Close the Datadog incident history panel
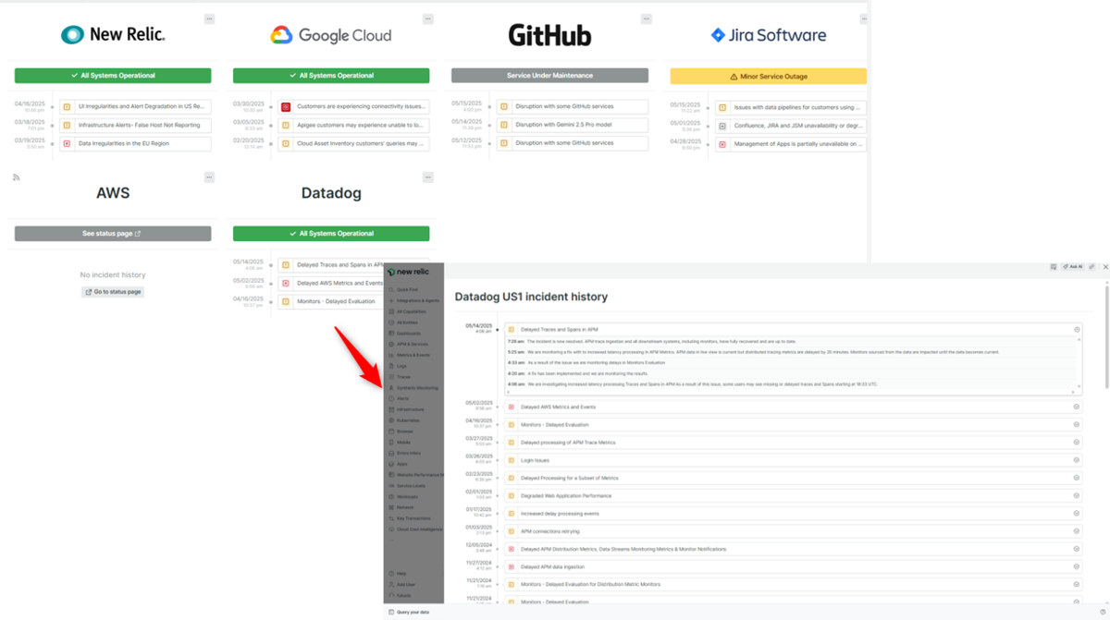Screen dimensions: 1110x620 (x=1105, y=267)
